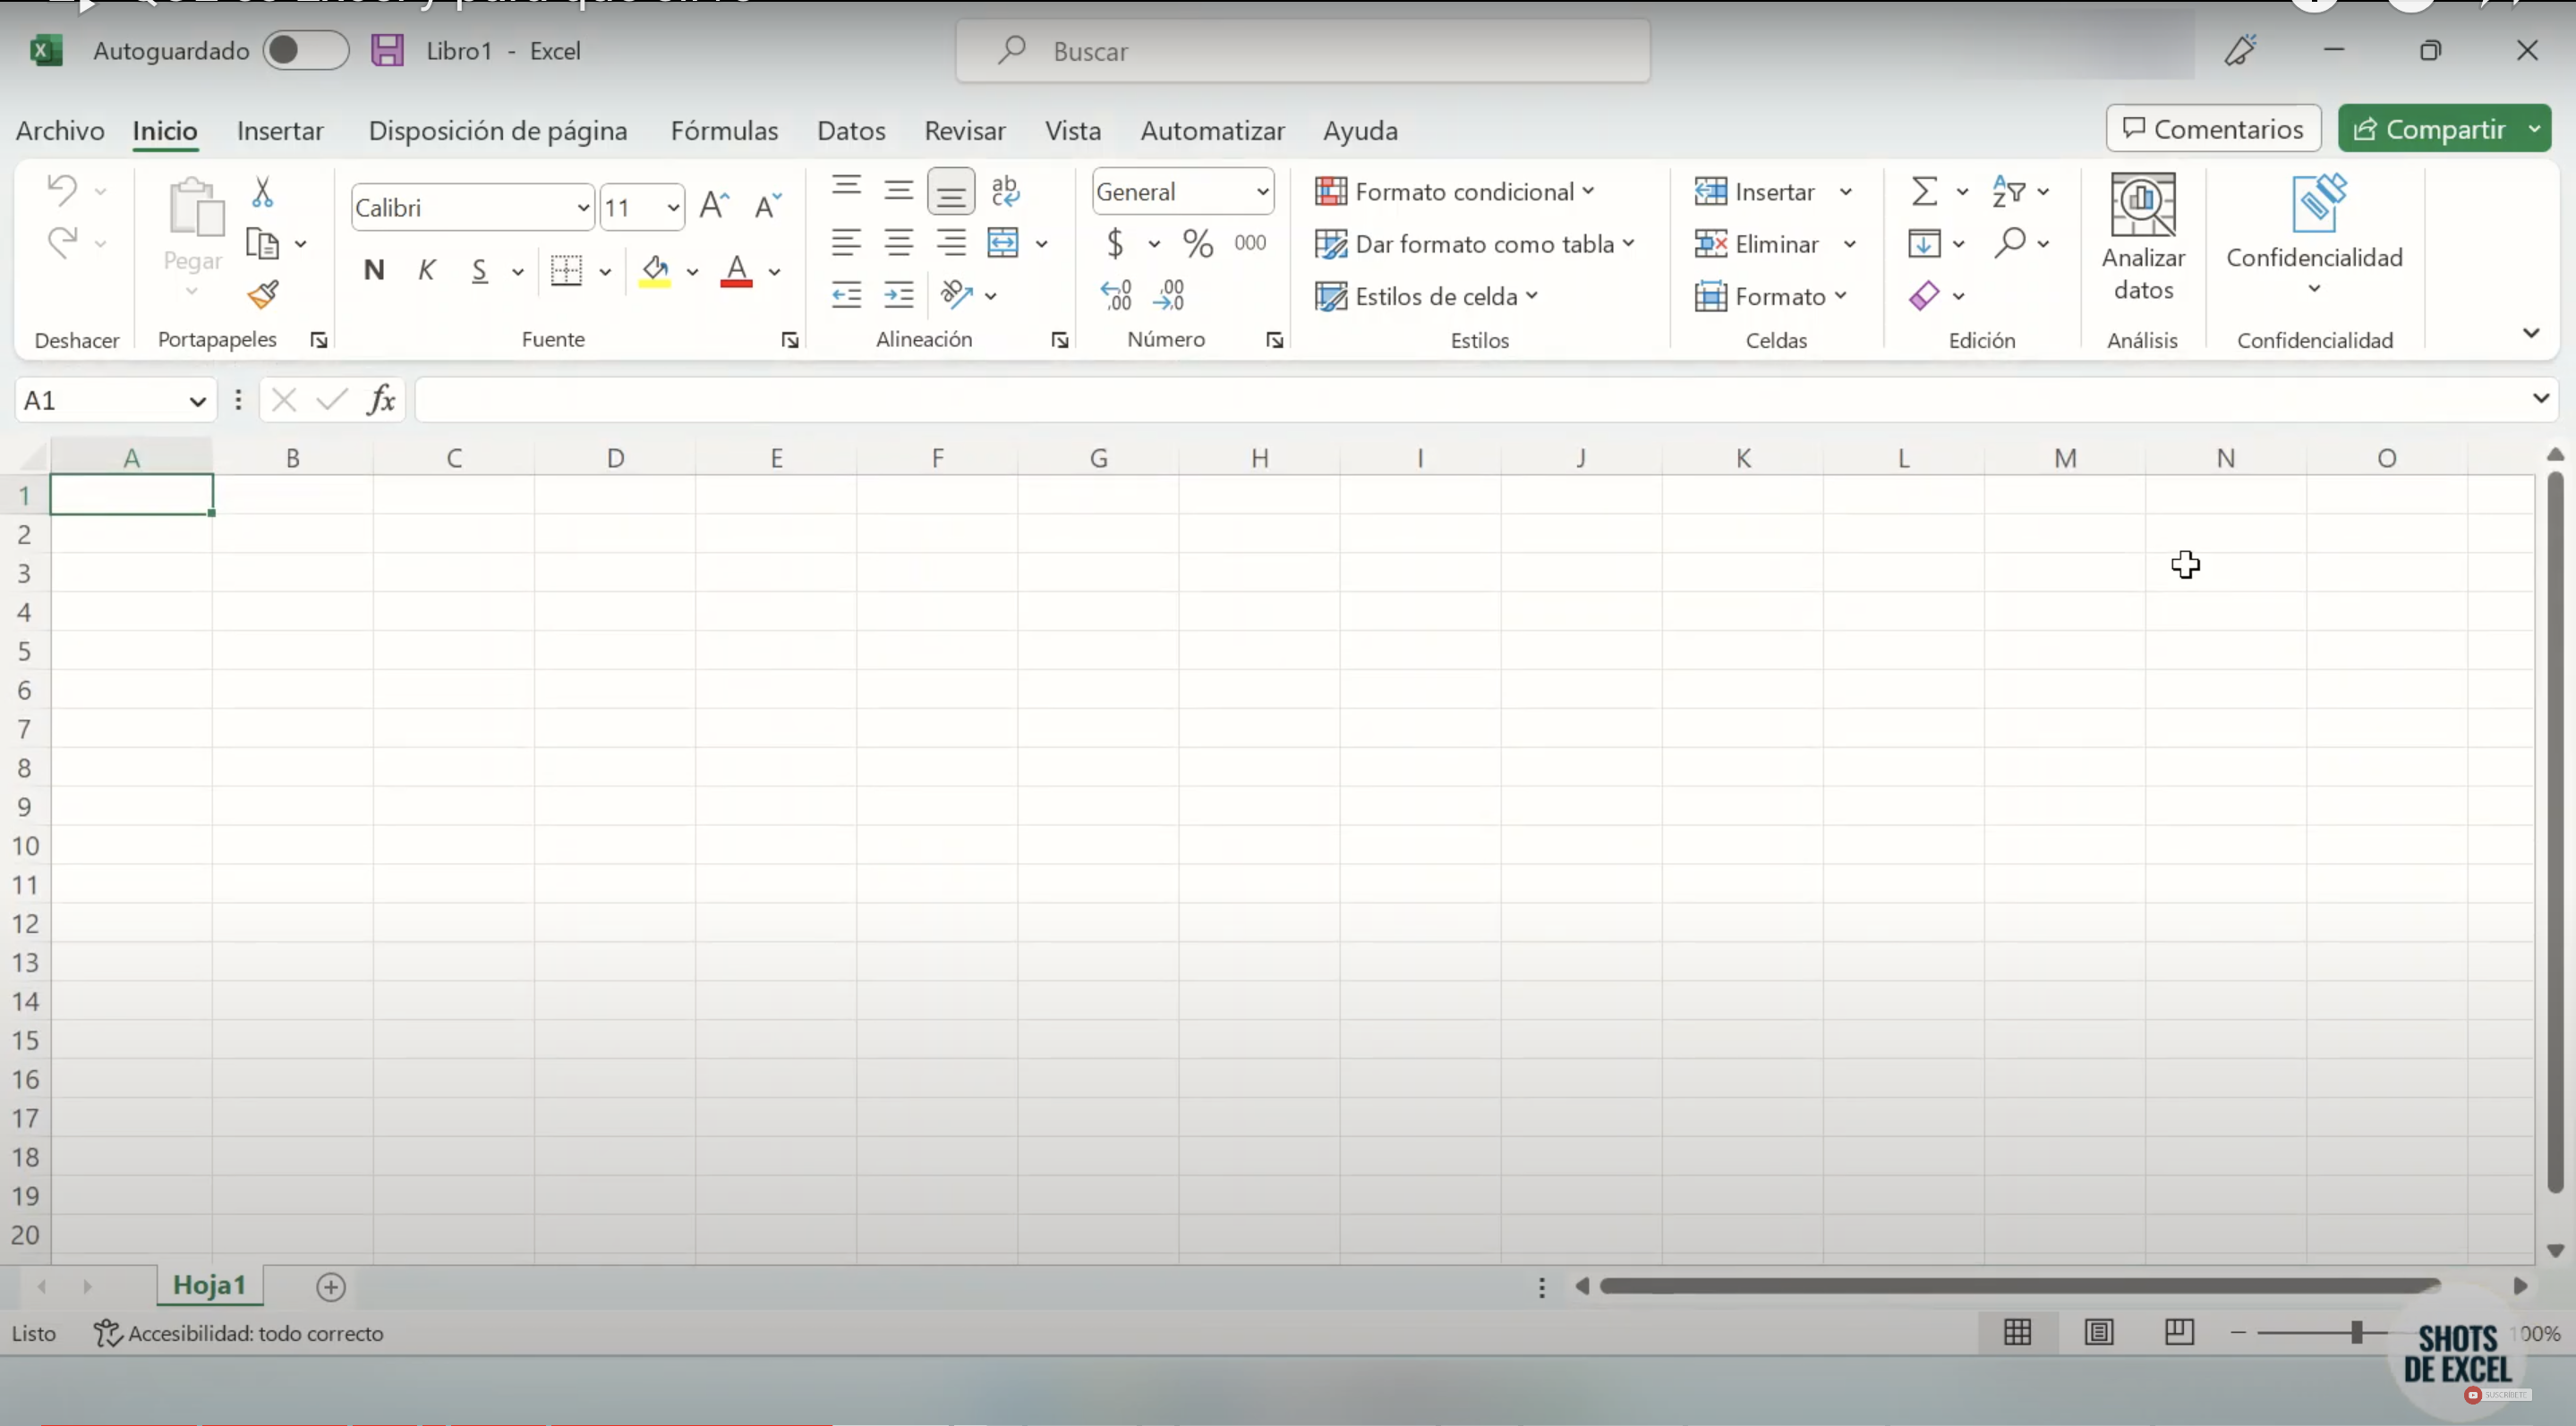The height and width of the screenshot is (1426, 2576).
Task: Select the Cut (Cortar) tool
Action: [x=263, y=190]
